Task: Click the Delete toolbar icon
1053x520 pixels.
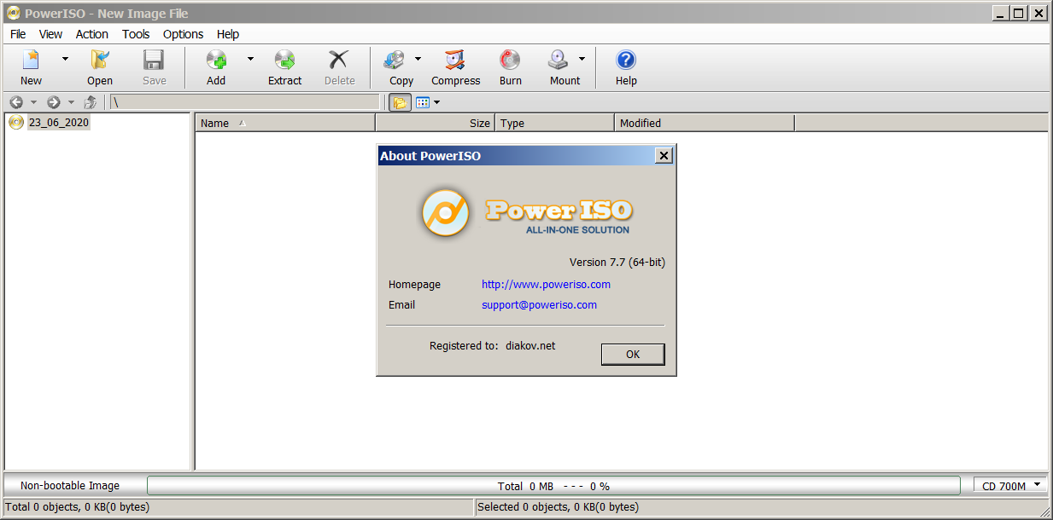Action: 339,60
